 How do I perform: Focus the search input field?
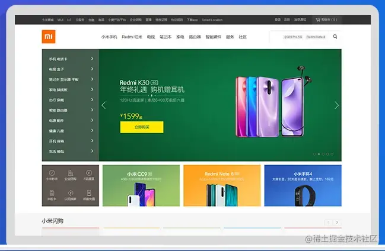coord(300,37)
